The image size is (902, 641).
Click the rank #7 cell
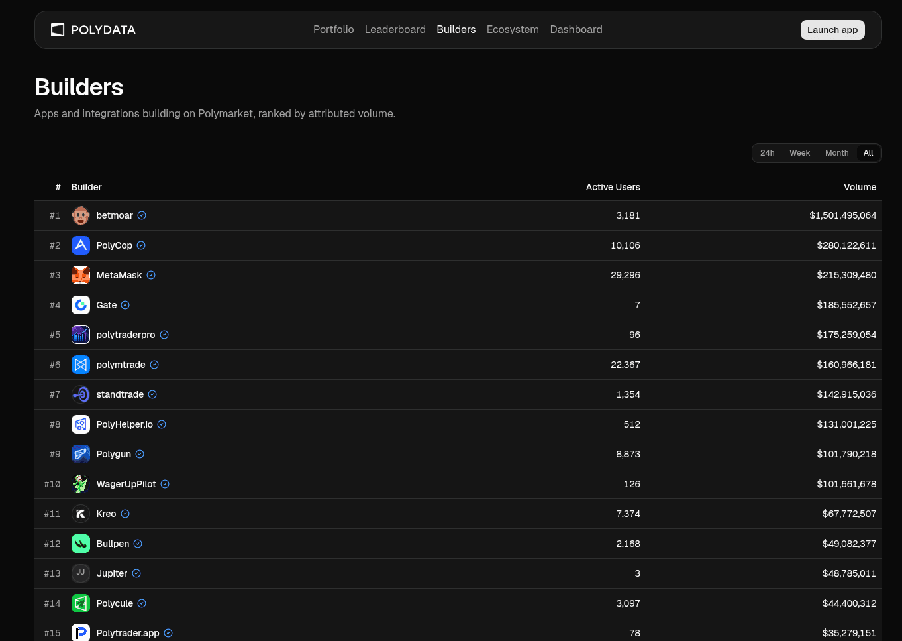tap(55, 394)
